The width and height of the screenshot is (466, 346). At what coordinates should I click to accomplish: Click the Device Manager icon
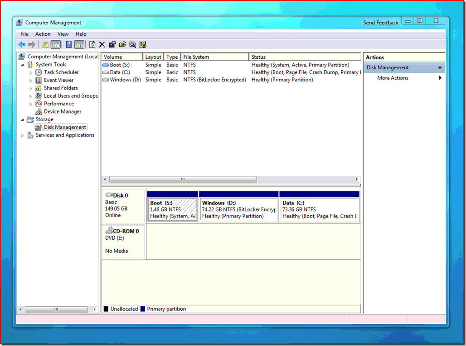[39, 112]
